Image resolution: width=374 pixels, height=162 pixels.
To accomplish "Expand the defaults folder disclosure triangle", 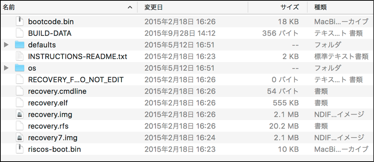I will [x=6, y=45].
